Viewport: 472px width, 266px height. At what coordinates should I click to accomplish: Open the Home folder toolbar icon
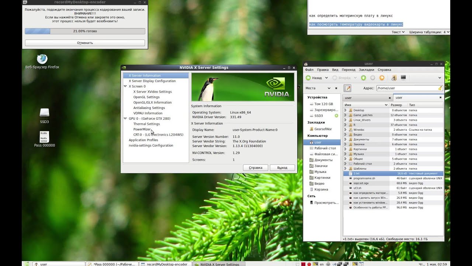tap(394, 78)
